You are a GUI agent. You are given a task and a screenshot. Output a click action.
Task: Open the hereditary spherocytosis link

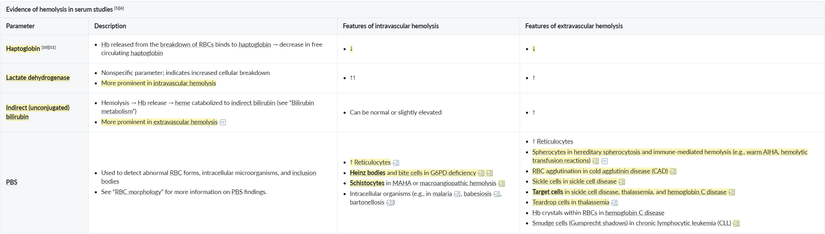pos(607,152)
